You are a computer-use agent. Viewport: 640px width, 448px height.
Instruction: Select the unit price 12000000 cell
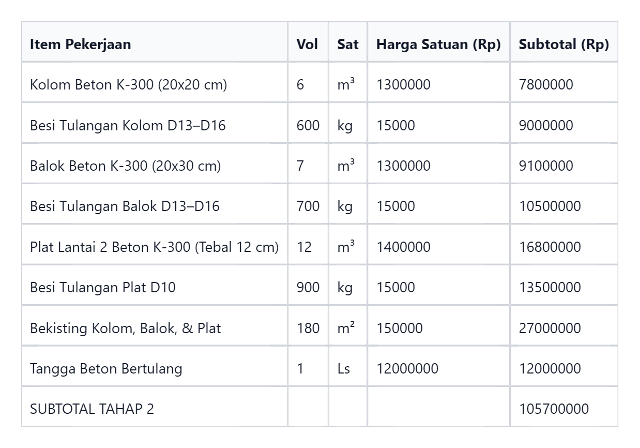[438, 368]
